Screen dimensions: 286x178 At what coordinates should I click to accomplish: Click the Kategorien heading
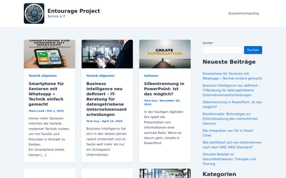click(x=219, y=174)
